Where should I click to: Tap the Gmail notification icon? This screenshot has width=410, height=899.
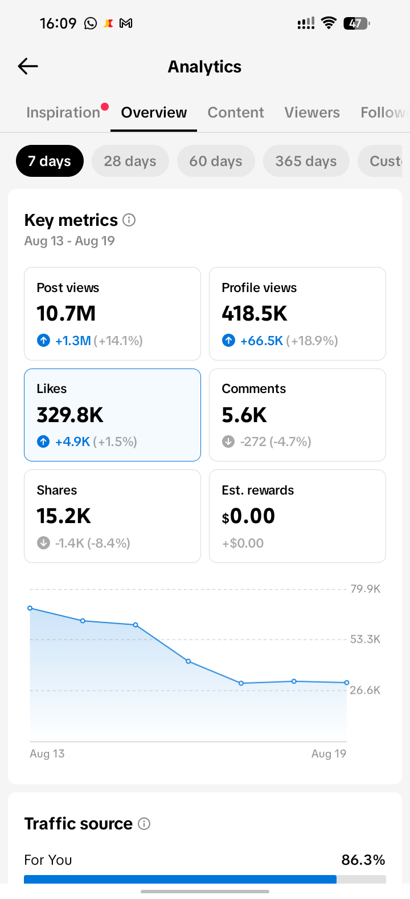pos(126,23)
